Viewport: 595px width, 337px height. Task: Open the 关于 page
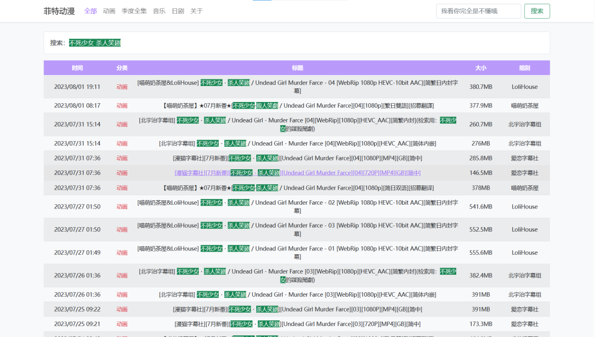tap(196, 10)
